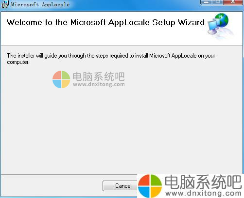
Task: Click the bright four-color logo at bottom right
Action: point(150,186)
